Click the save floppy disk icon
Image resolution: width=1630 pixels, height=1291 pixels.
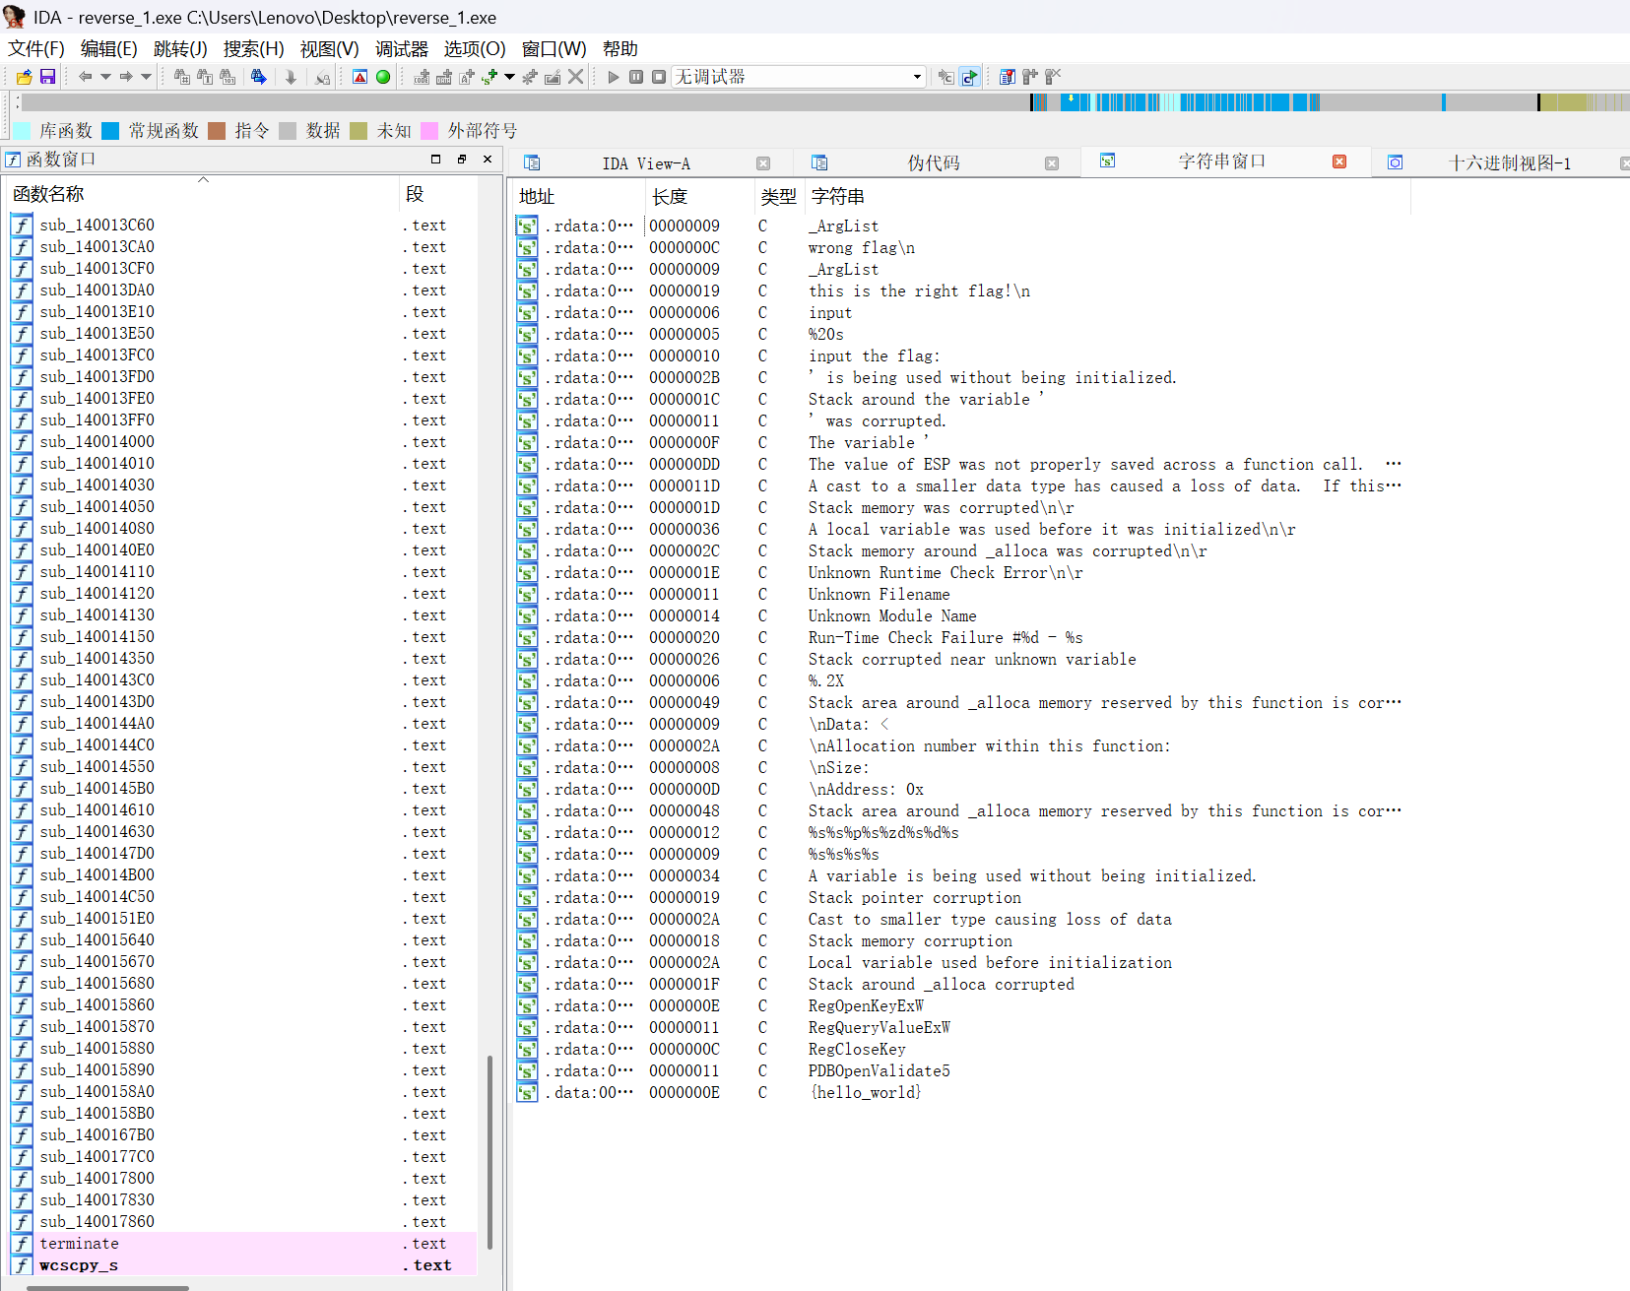click(x=47, y=77)
